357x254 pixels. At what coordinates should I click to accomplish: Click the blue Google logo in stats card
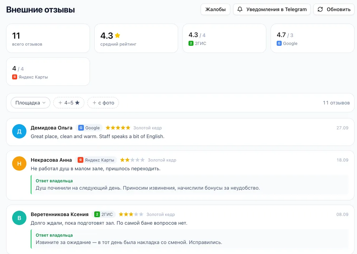(x=279, y=43)
